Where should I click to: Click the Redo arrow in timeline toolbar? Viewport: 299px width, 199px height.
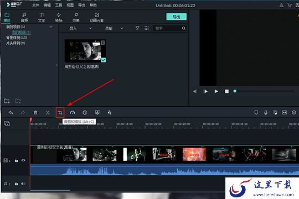tap(23, 113)
